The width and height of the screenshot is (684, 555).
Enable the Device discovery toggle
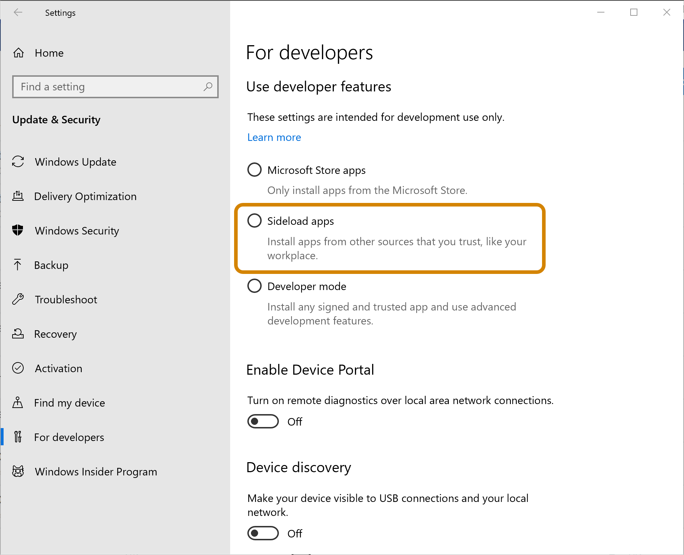pos(263,533)
